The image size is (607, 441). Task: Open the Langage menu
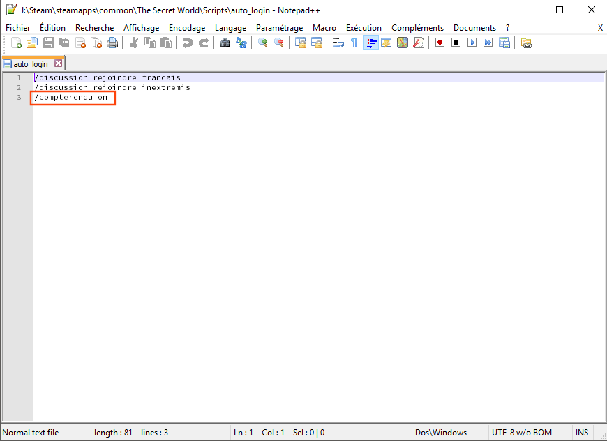point(231,28)
